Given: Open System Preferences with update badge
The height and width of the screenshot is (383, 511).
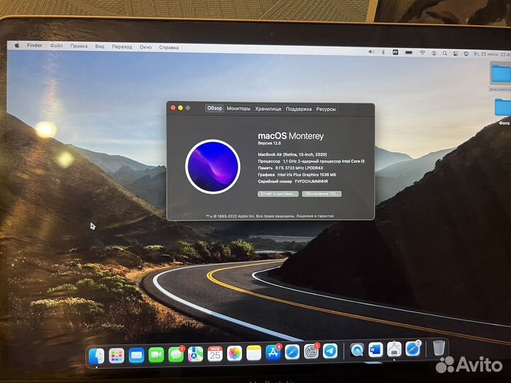Looking at the screenshot, I should pyautogui.click(x=312, y=351).
